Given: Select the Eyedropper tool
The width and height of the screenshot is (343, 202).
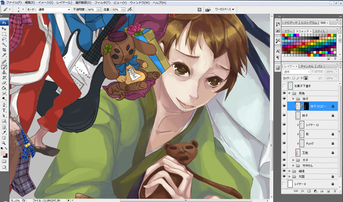Looking at the screenshot, I should click(4, 133).
